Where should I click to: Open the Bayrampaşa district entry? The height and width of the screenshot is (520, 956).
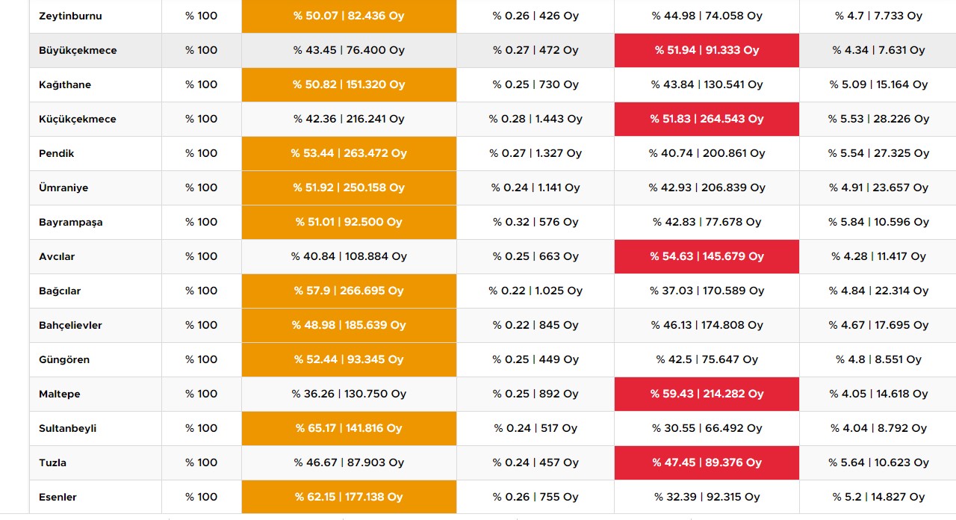coord(71,222)
